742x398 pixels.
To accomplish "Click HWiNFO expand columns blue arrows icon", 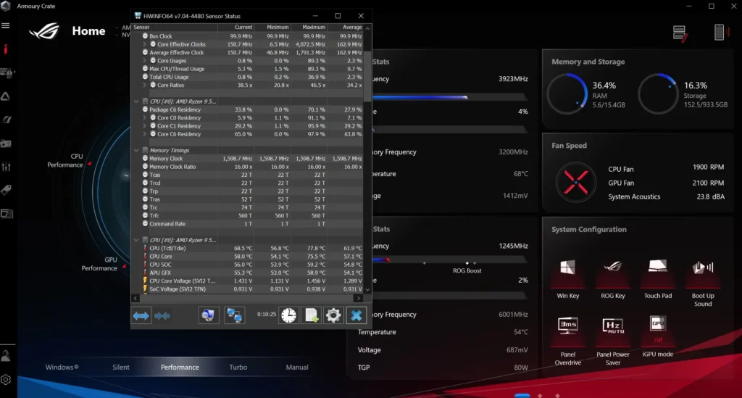I will pos(141,315).
